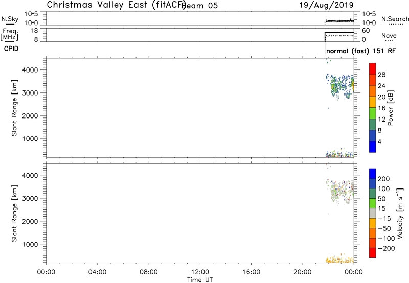Click the '3000' tick in the power panel
Screen dimensions: 409x283
[x=30, y=93]
